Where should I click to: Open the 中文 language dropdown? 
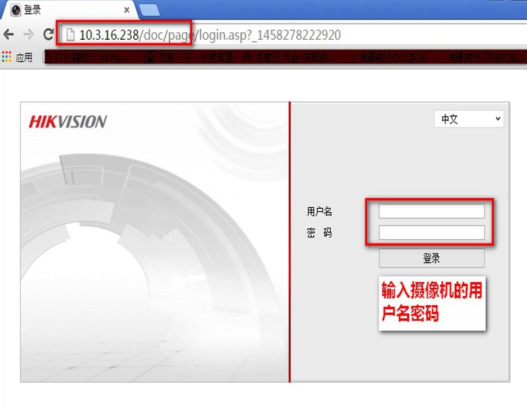pyautogui.click(x=469, y=119)
